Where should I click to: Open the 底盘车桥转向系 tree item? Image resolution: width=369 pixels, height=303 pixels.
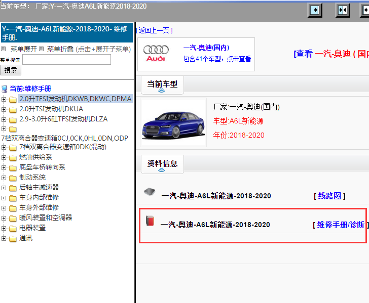click(x=42, y=167)
